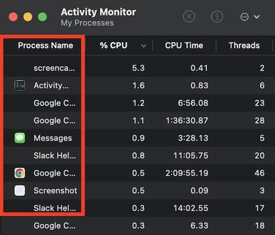This screenshot has width=275, height=235.
Task: Click the 28 threads value
Action: tap(259, 121)
